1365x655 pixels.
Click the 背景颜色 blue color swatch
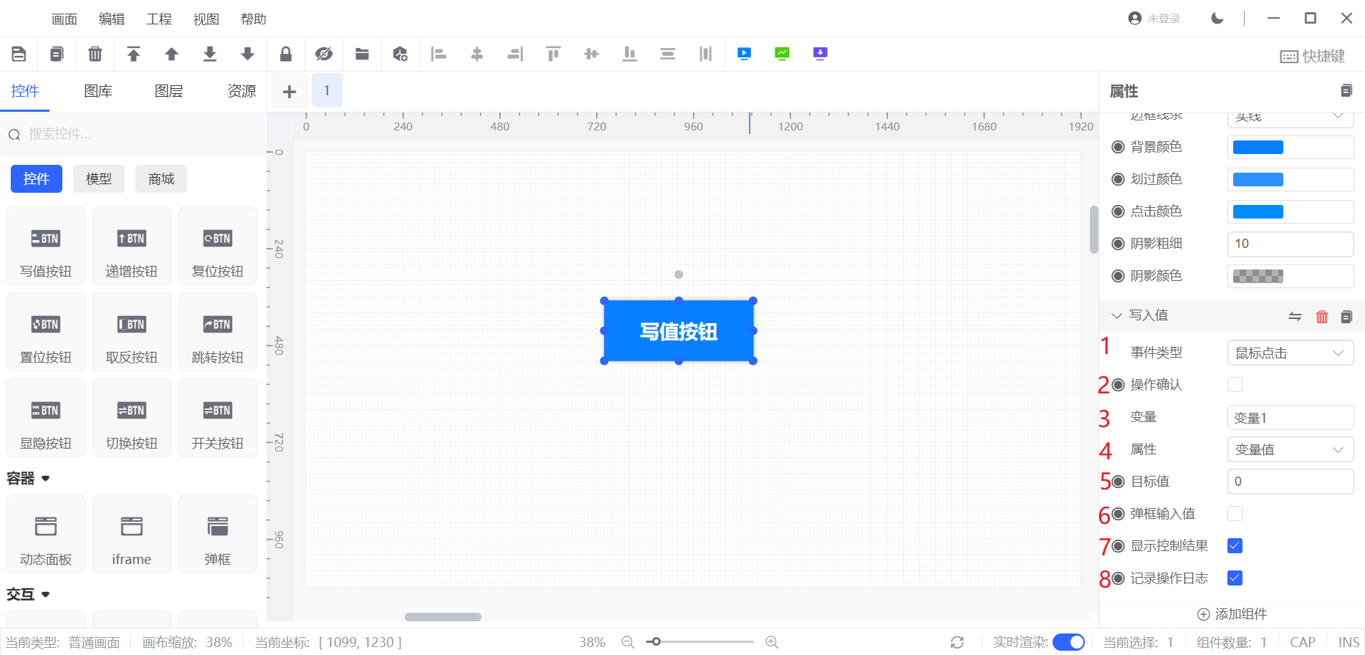pos(1258,148)
